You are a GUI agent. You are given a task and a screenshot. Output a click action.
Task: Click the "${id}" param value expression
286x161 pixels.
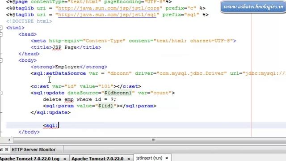click(x=106, y=106)
